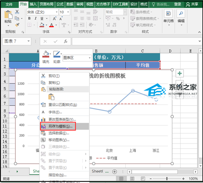Click the Cut scissors icon in ribbon
The width and height of the screenshot is (203, 183).
(17, 12)
